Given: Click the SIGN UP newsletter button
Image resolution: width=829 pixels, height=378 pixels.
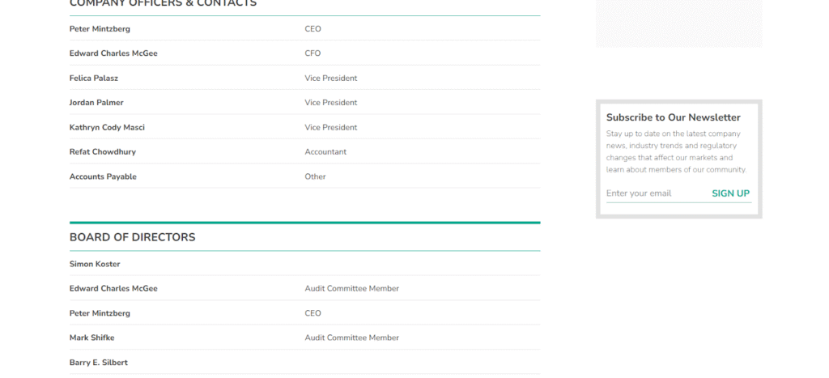Looking at the screenshot, I should pyautogui.click(x=730, y=193).
